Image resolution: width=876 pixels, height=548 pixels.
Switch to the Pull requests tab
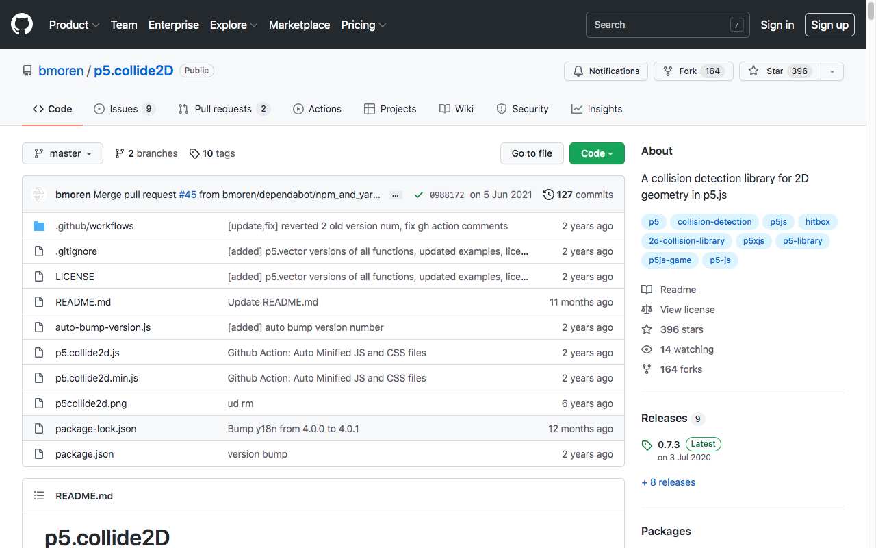(224, 109)
